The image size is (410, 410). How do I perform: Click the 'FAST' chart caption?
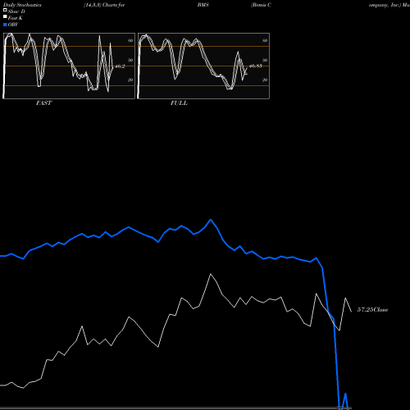[x=43, y=103]
